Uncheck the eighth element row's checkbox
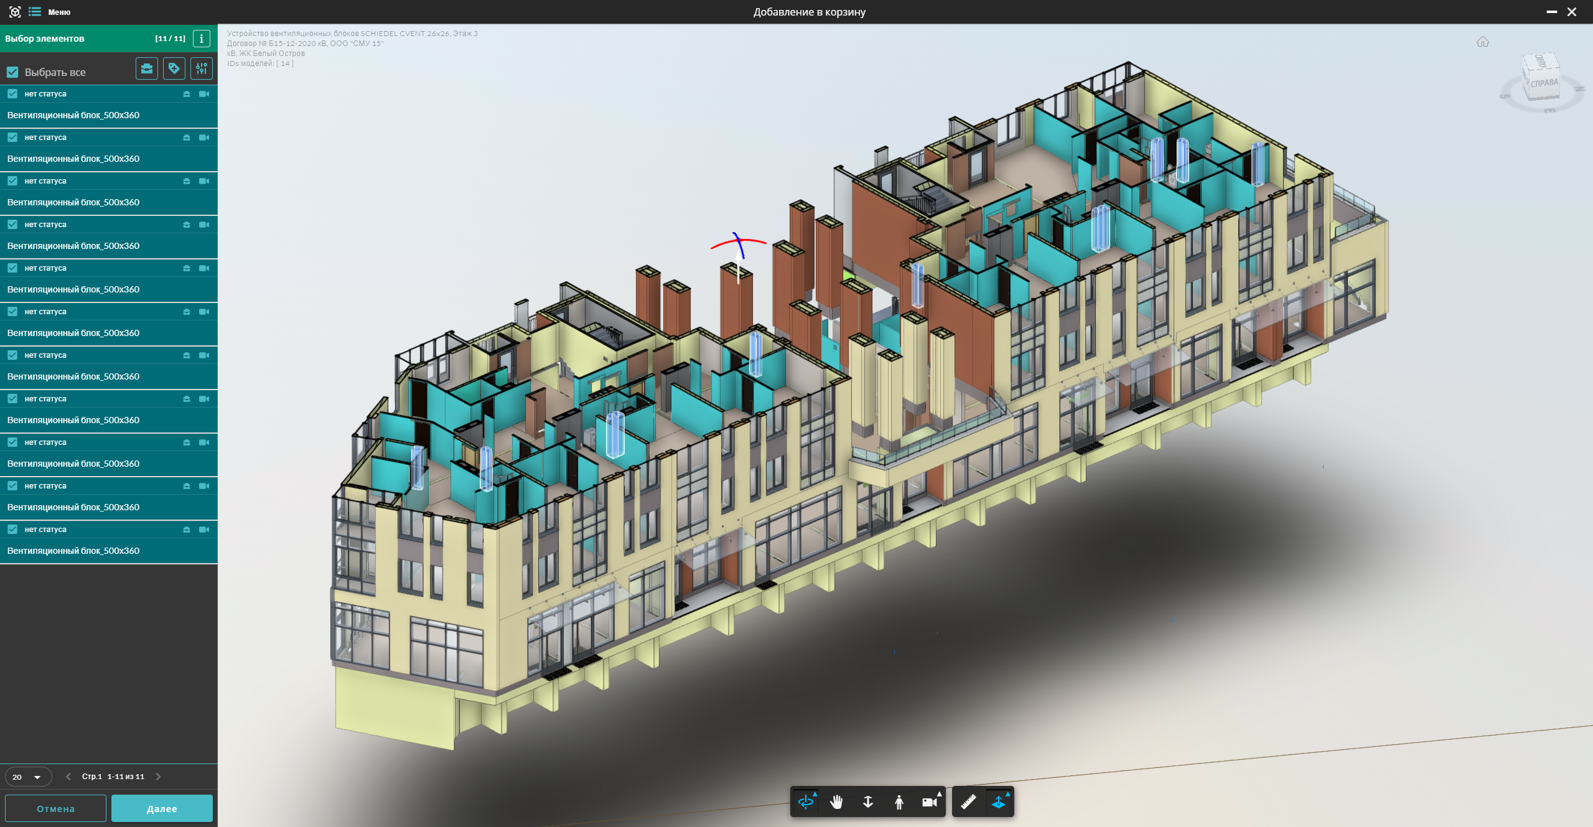1593x827 pixels. coord(12,399)
